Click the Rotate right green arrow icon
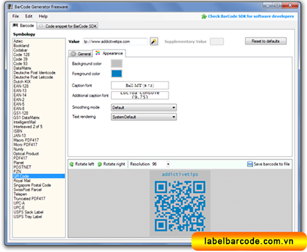 coord(99,164)
